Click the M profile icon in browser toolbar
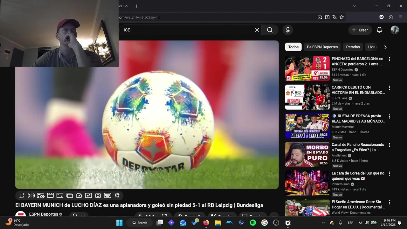Viewport: 407px width, 229px height. (382, 17)
